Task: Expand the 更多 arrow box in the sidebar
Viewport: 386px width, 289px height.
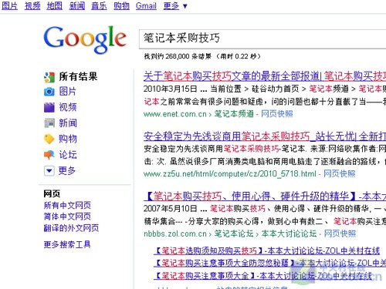Action: pyautogui.click(x=49, y=170)
